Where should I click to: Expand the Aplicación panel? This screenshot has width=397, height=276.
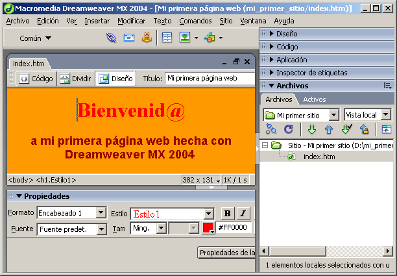click(291, 59)
